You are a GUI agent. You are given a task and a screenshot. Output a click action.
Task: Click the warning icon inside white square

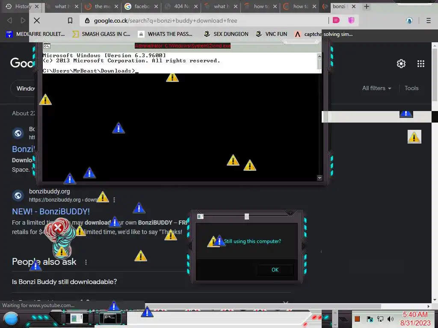pyautogui.click(x=414, y=137)
